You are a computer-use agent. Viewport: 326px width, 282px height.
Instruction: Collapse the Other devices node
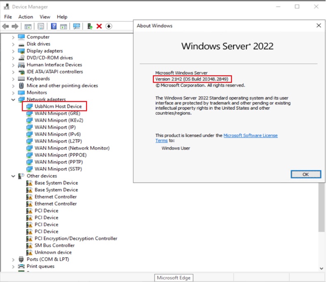point(13,176)
